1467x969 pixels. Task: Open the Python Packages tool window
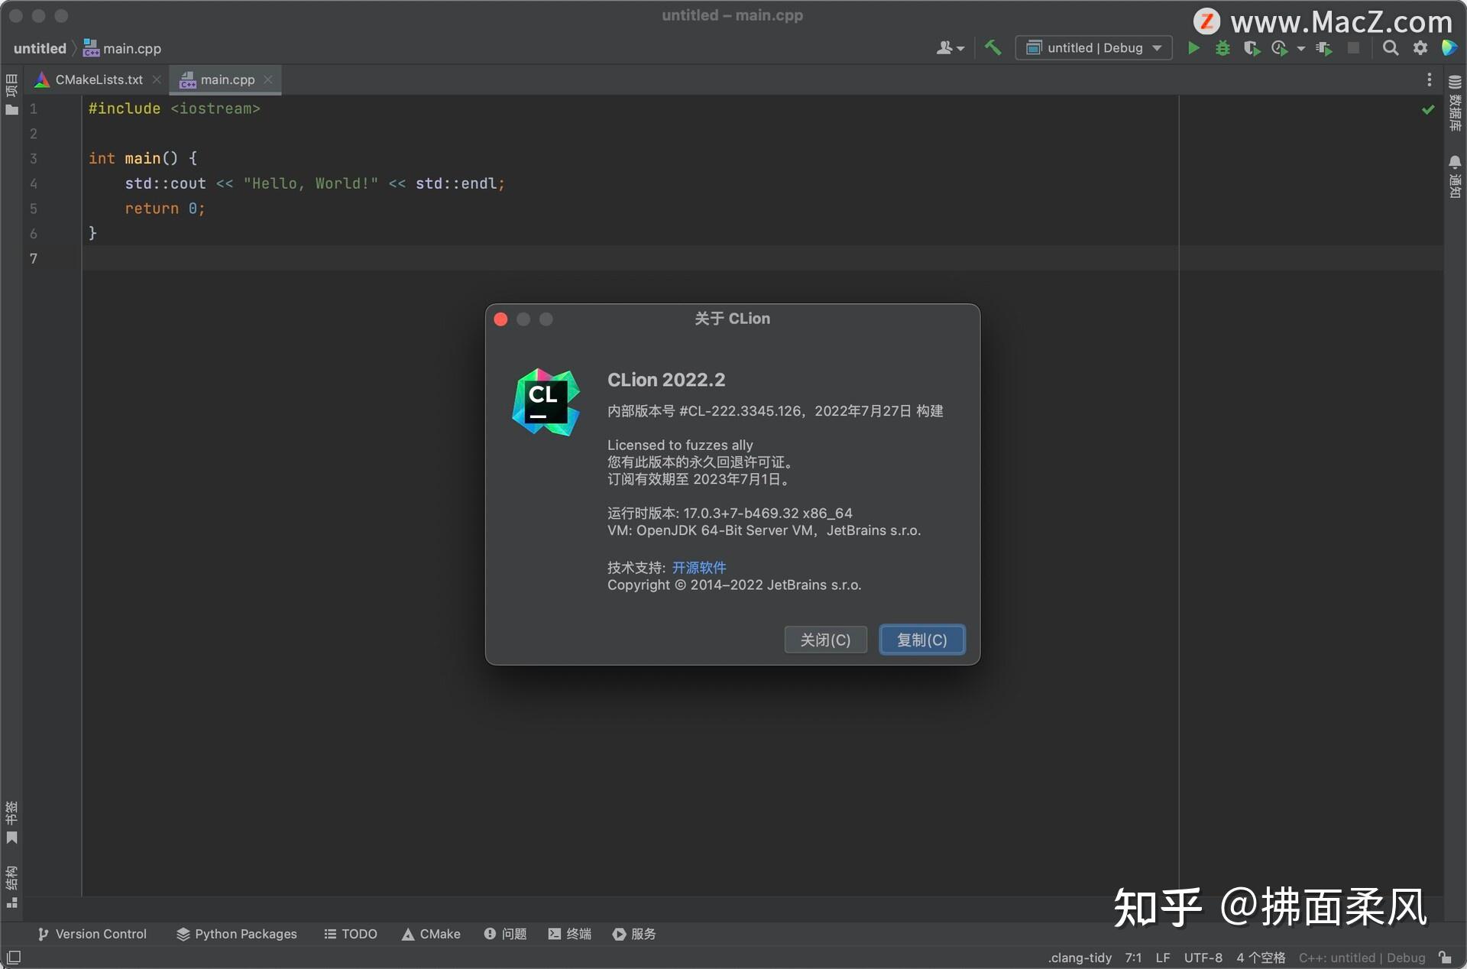pyautogui.click(x=236, y=934)
